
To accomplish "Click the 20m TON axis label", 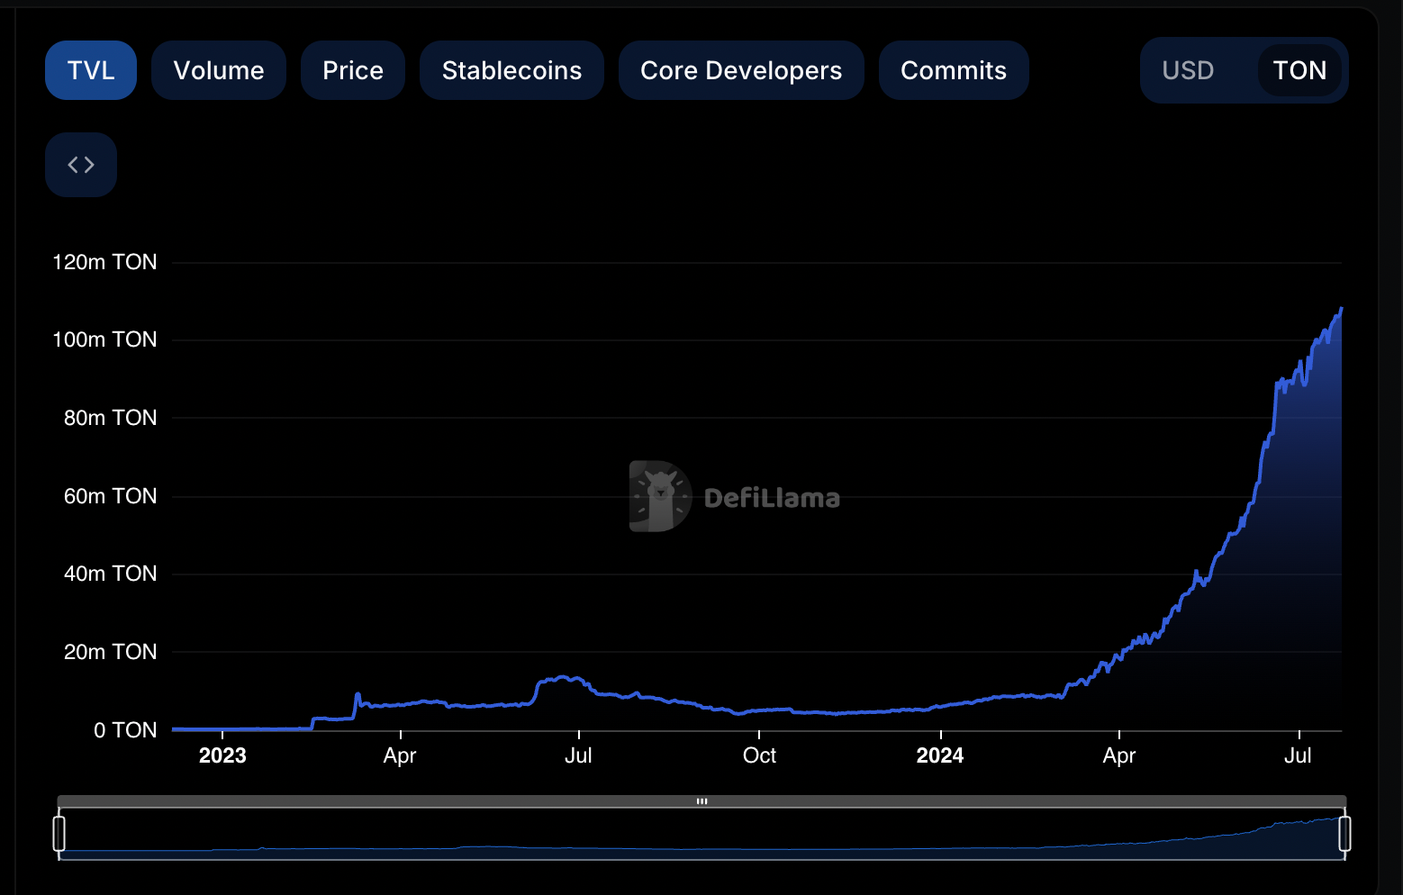I will pyautogui.click(x=110, y=652).
